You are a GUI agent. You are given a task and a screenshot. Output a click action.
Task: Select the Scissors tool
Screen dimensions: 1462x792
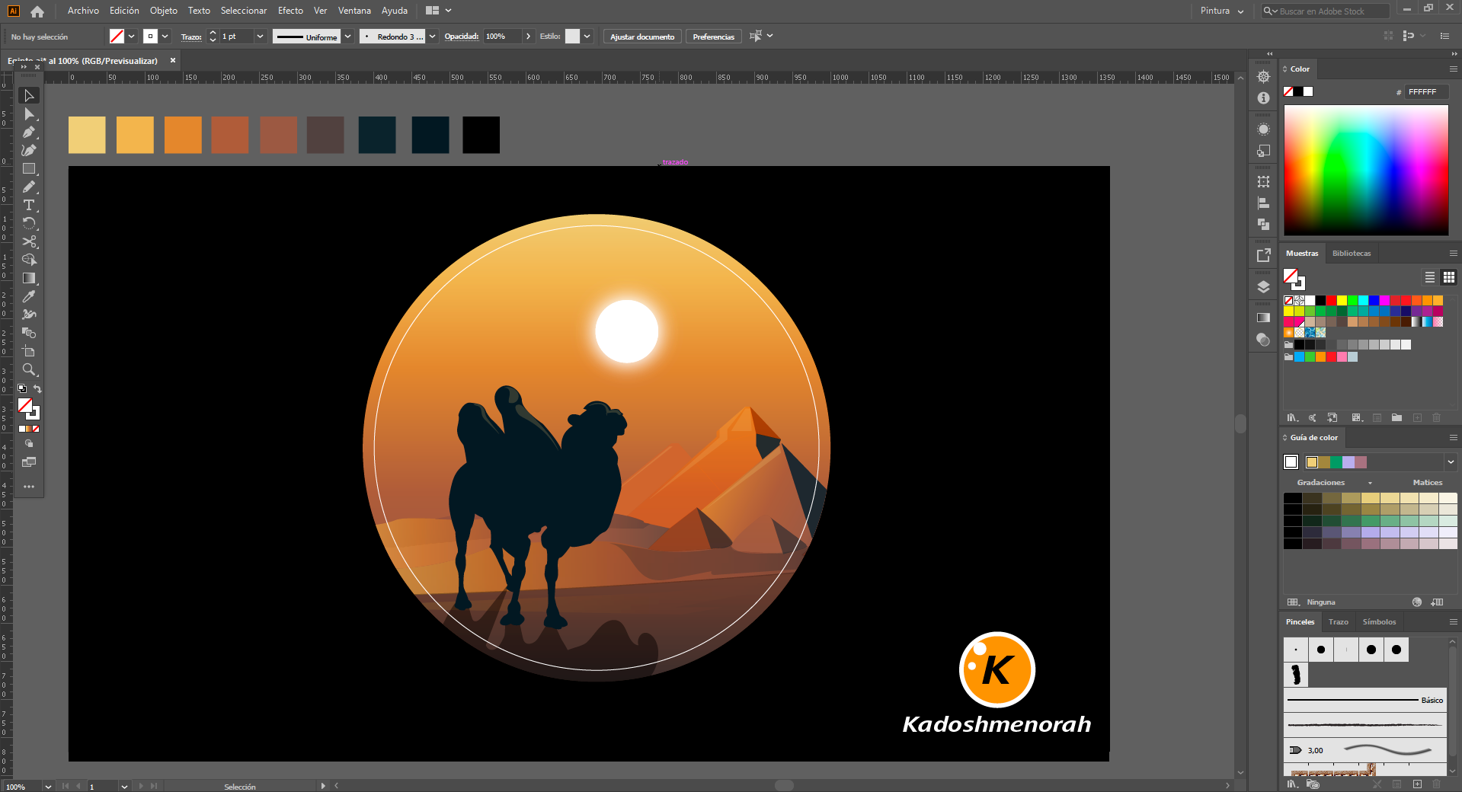29,241
